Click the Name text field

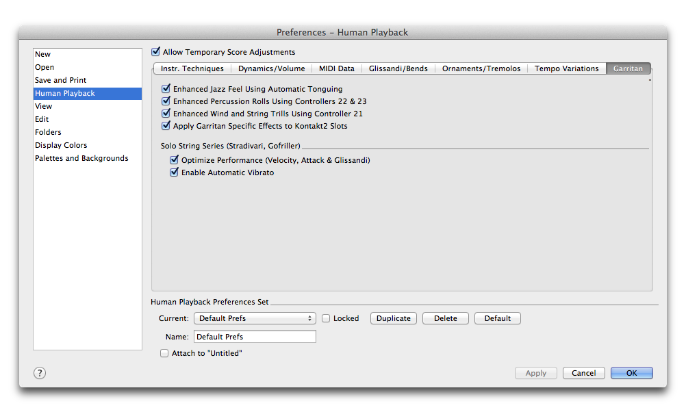[x=255, y=337]
